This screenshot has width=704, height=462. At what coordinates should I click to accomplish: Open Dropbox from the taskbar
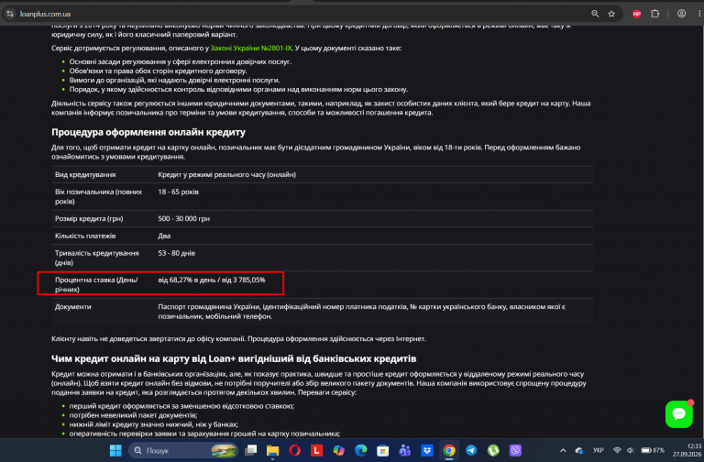[426, 450]
